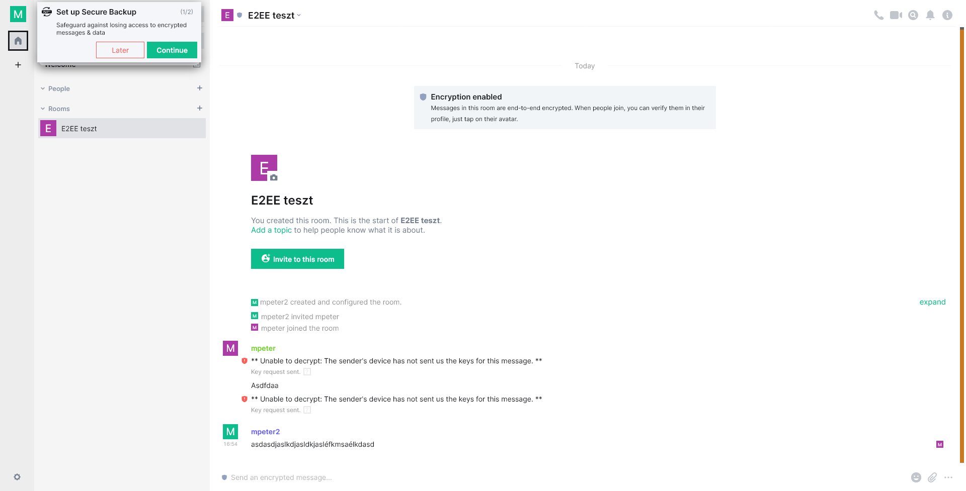Open notifications via the bell icon
This screenshot has height=491, width=966.
click(x=930, y=15)
